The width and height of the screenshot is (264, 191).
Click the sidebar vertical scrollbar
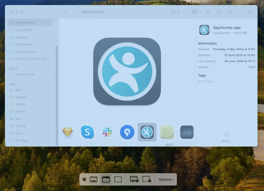point(57,95)
